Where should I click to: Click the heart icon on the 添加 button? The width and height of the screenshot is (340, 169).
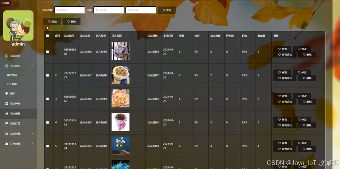tap(49, 22)
